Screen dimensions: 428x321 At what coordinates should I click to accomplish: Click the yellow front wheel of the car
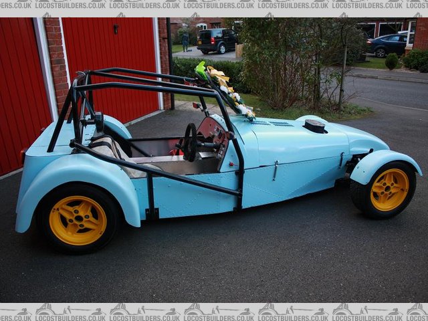click(389, 189)
